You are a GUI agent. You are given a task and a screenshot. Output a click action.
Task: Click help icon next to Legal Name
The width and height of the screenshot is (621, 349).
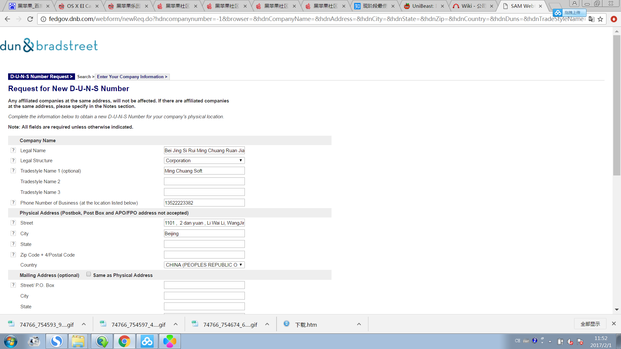pyautogui.click(x=13, y=150)
